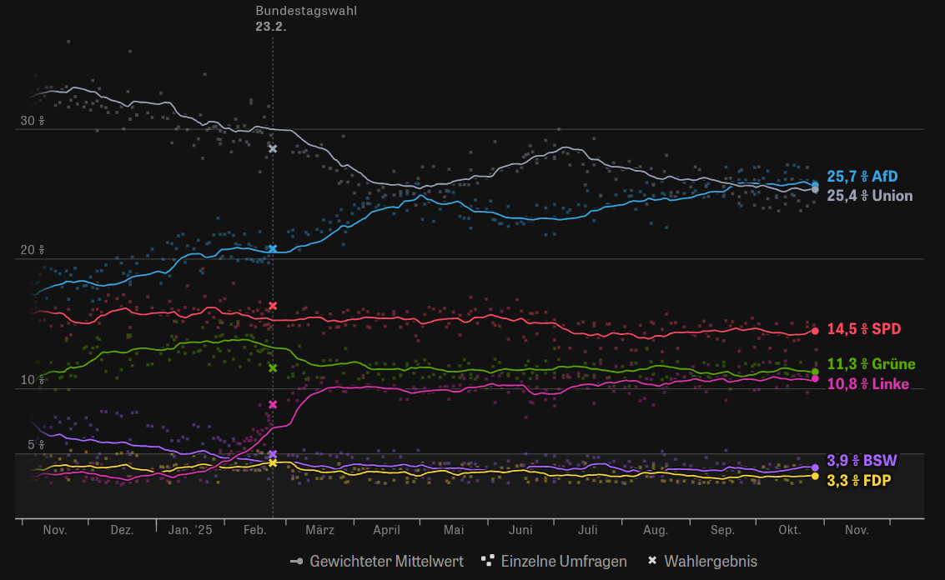Viewport: 945px width, 580px height.
Task: Select the 3,9 % BSW label
Action: [x=862, y=460]
